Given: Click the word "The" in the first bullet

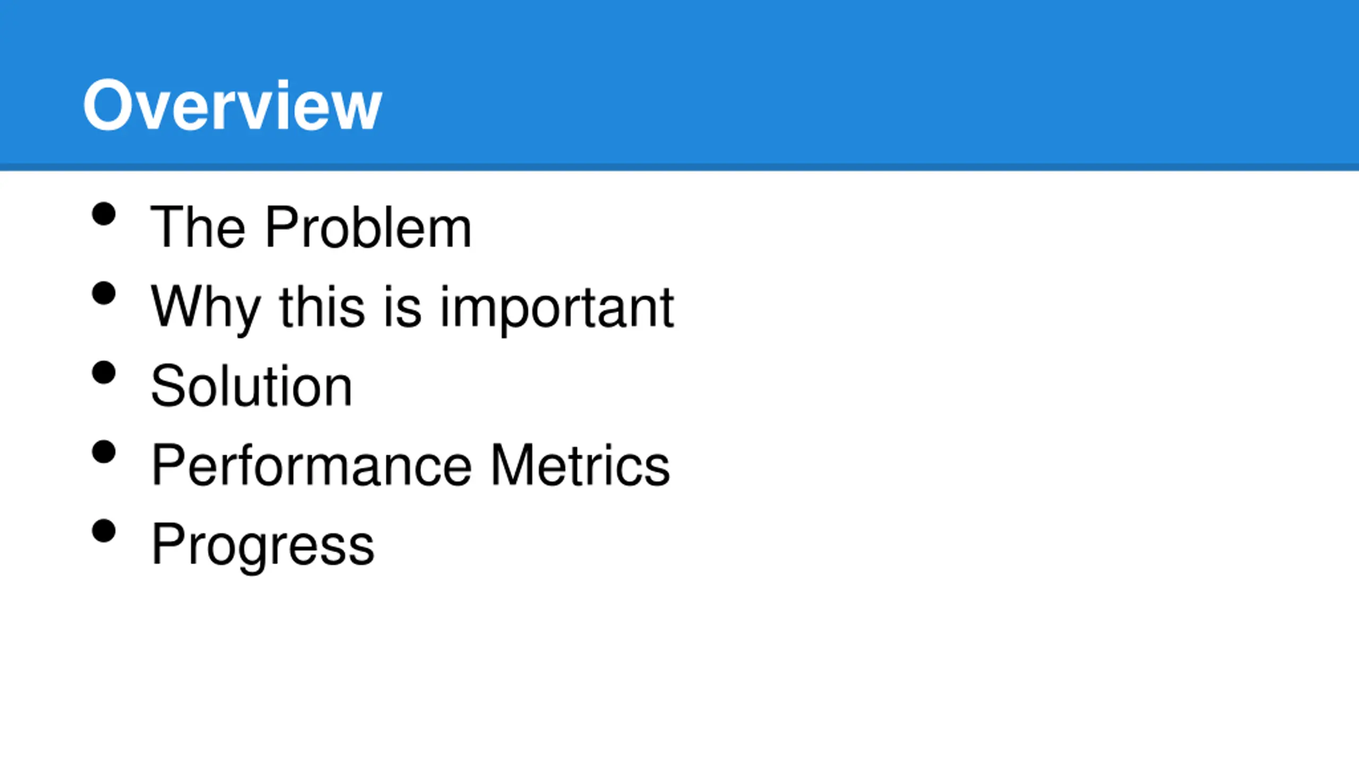Looking at the screenshot, I should coord(199,227).
